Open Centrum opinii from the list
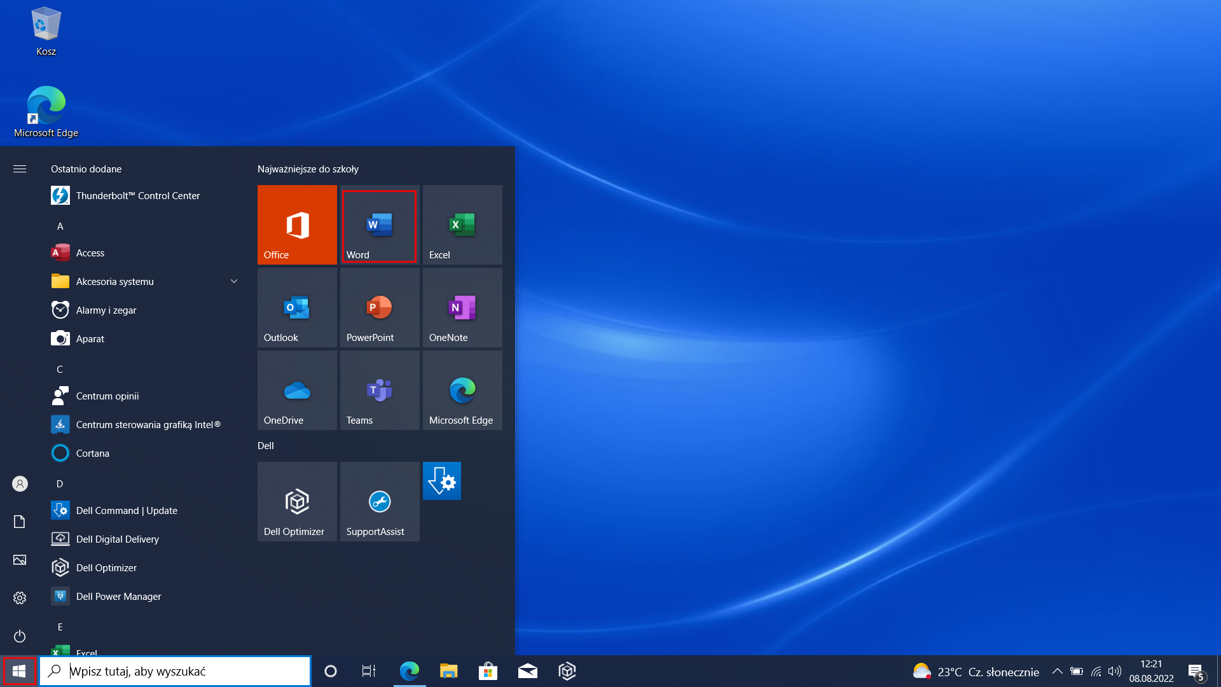The height and width of the screenshot is (687, 1221). pyautogui.click(x=146, y=396)
